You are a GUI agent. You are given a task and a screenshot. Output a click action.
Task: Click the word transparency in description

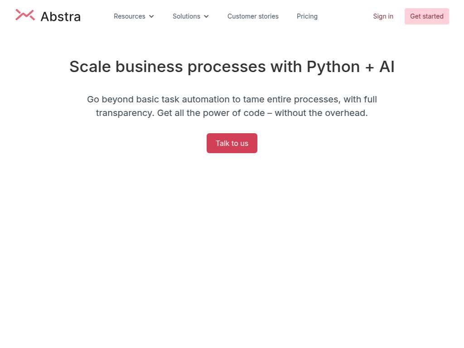(125, 113)
